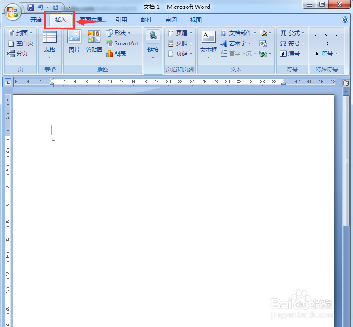Insert a SmartArt graphic

(x=122, y=43)
